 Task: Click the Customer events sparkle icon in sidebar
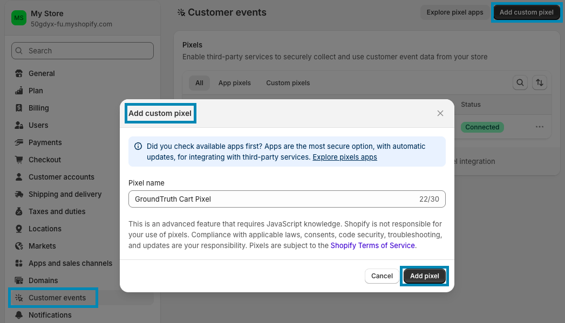tap(19, 298)
